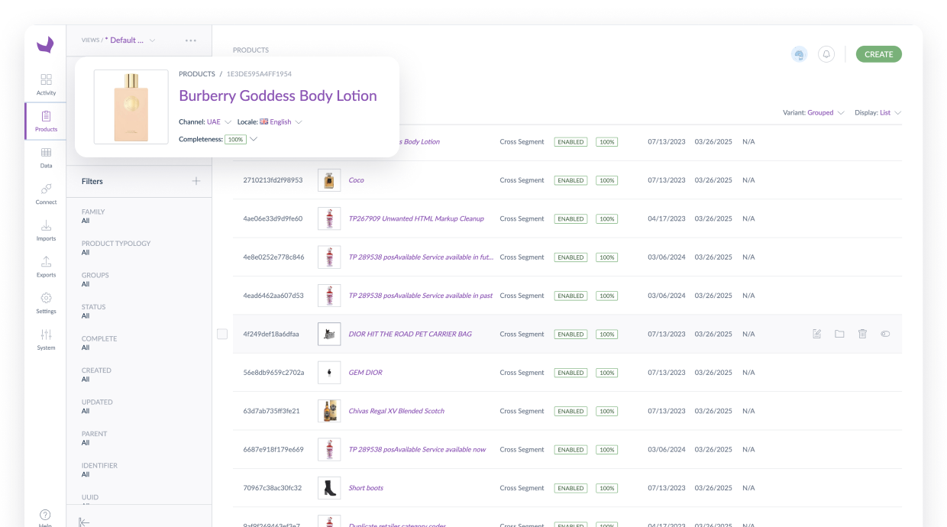This screenshot has width=947, height=527.
Task: Click the Burberry Goddess Body Lotion title
Action: [278, 95]
